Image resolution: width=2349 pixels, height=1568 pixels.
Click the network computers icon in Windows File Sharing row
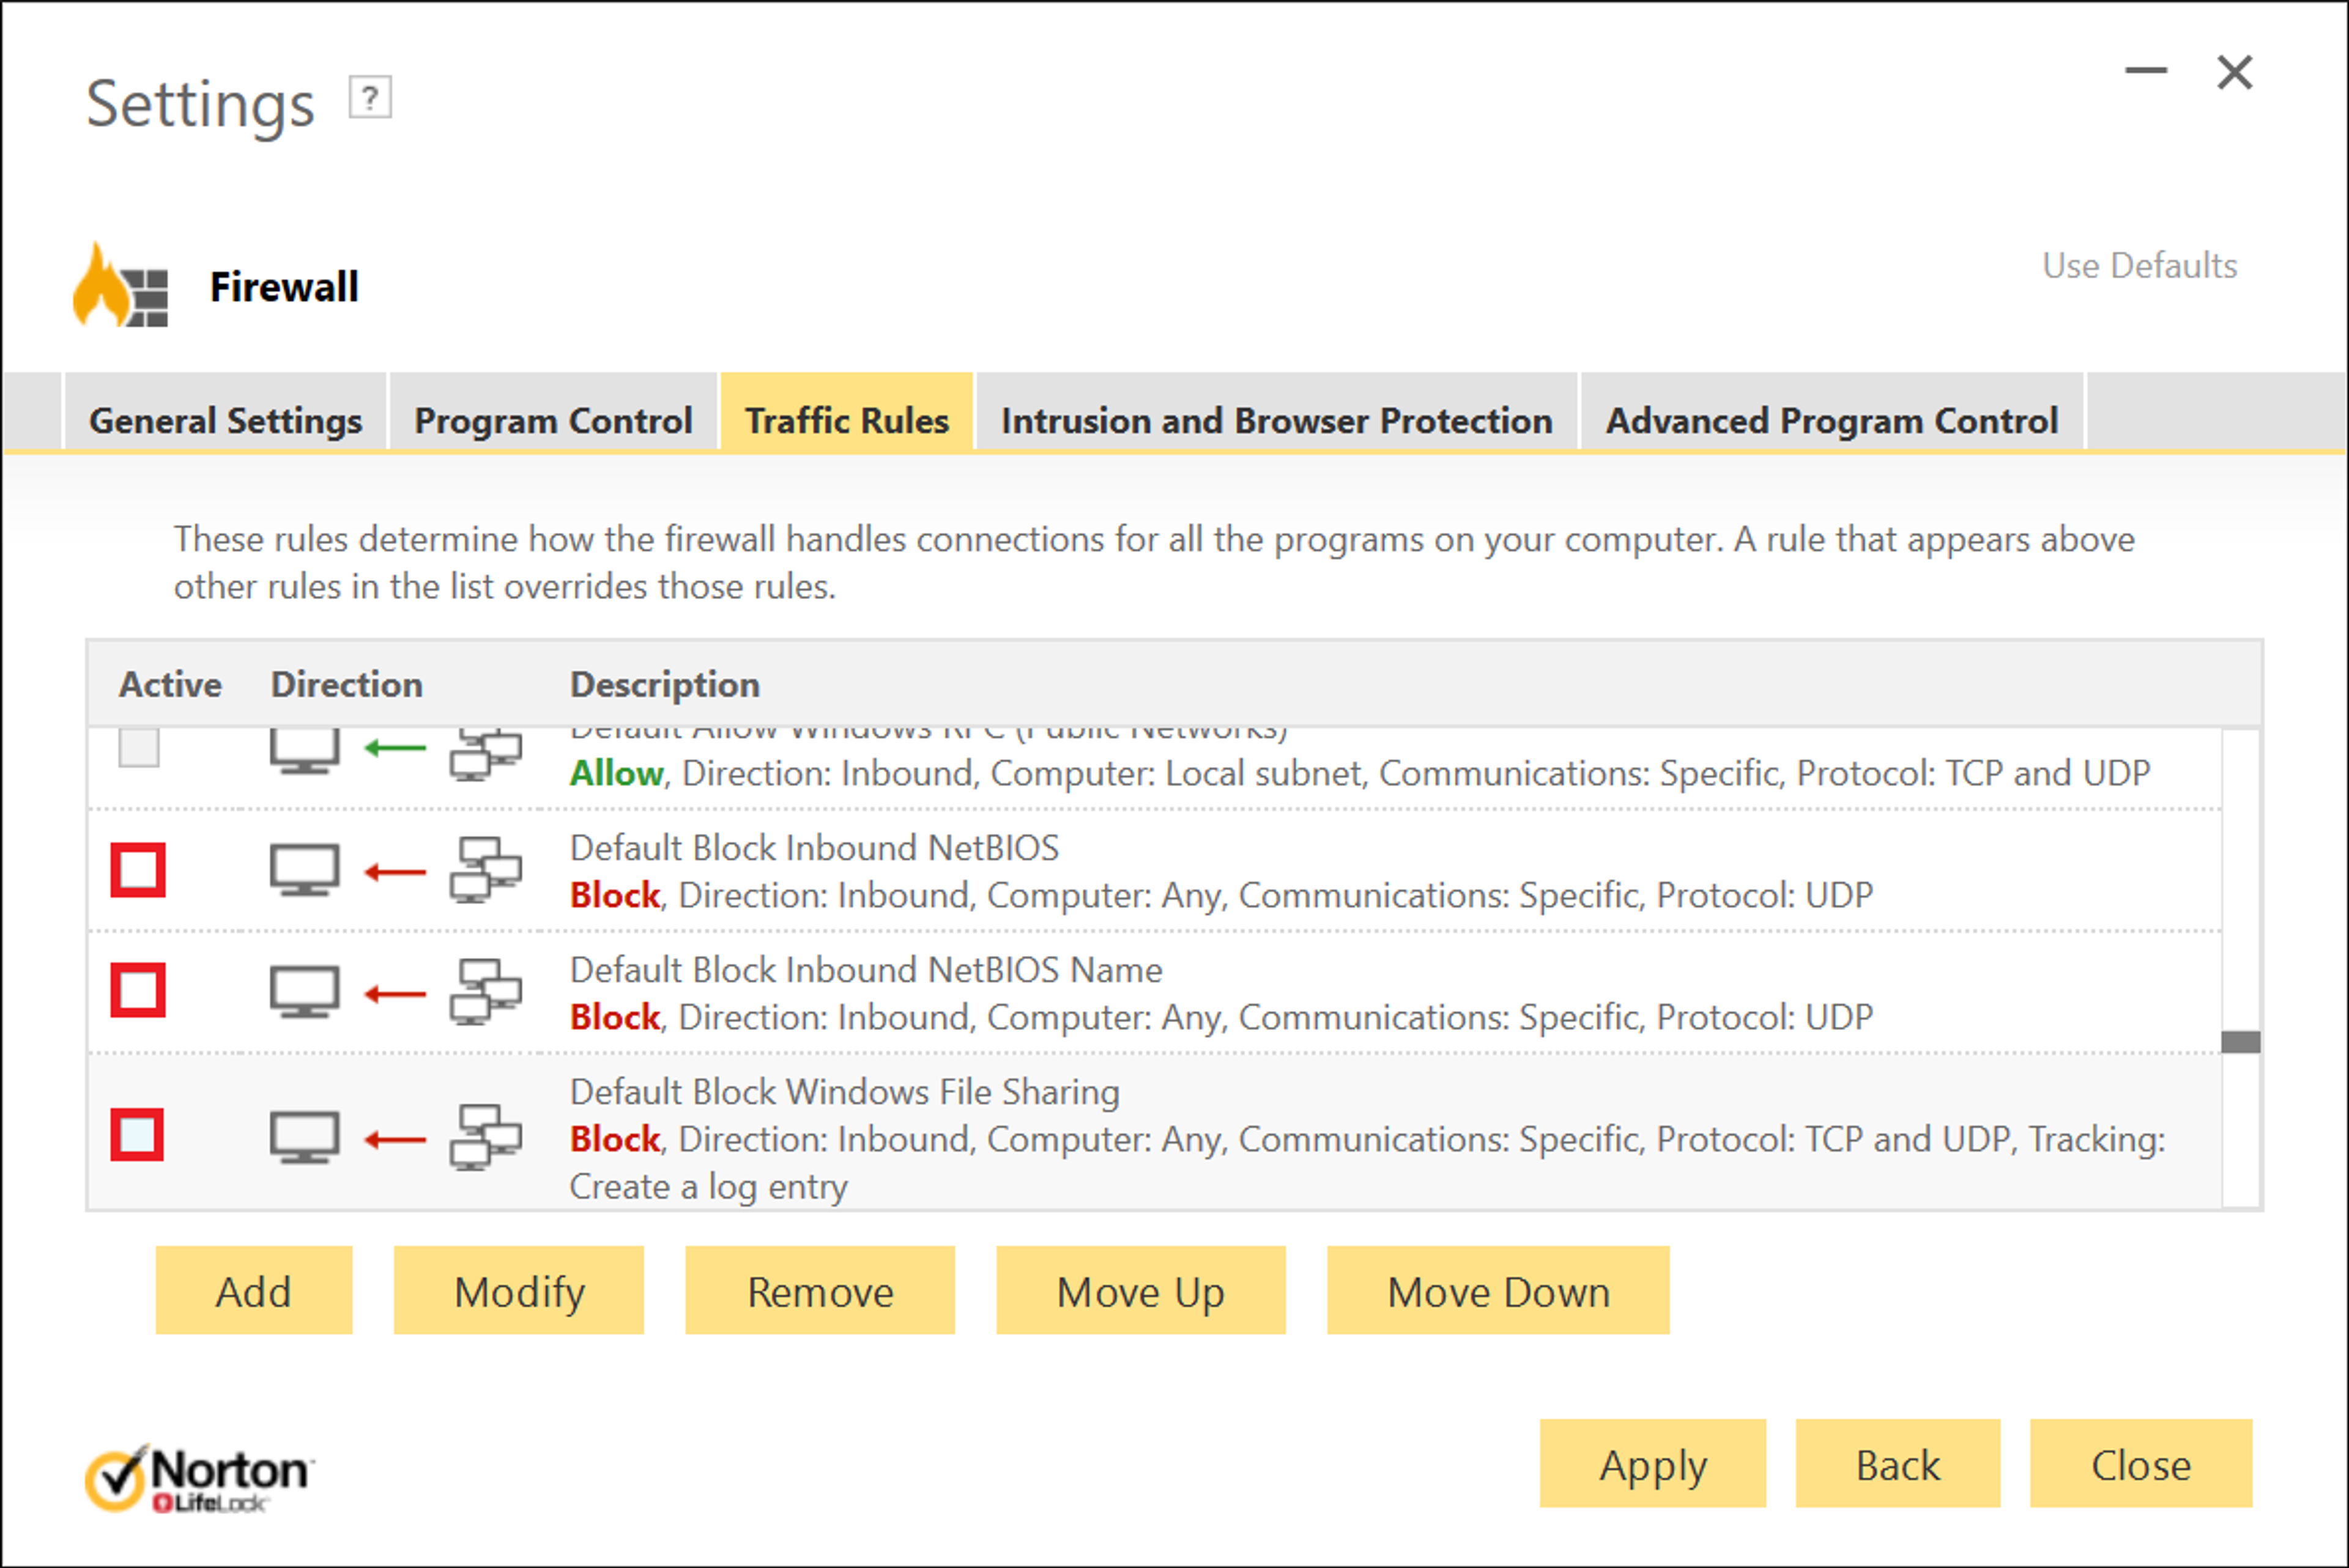pyautogui.click(x=485, y=1137)
